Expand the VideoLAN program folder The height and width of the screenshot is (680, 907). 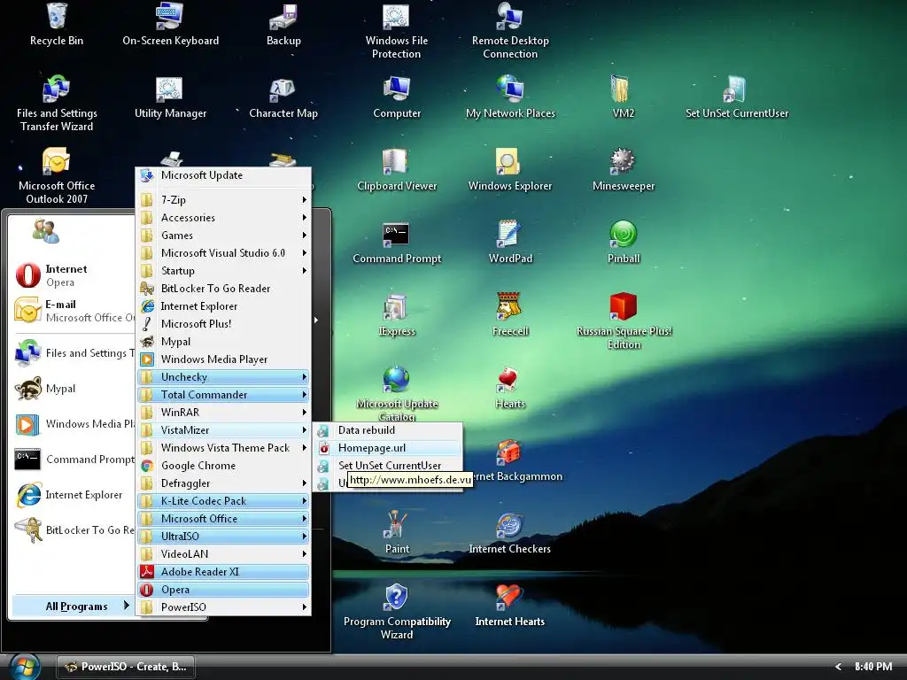pos(223,554)
